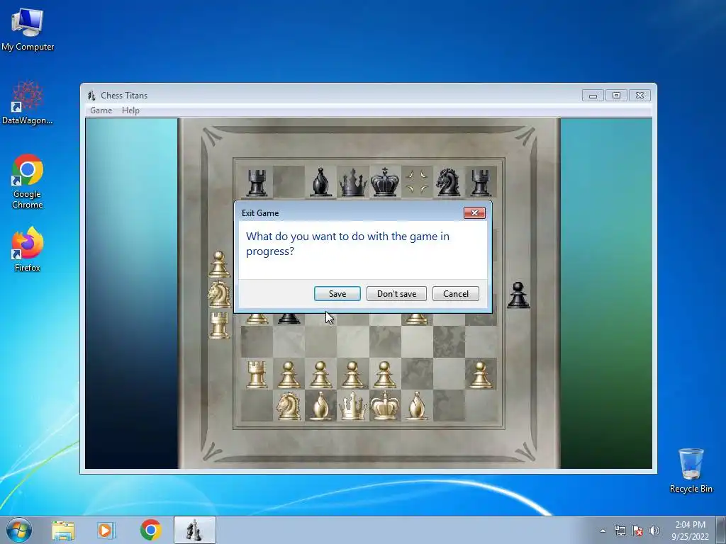Select the black rook next to the knight
Viewport: 726px width, 544px height.
pyautogui.click(x=480, y=183)
